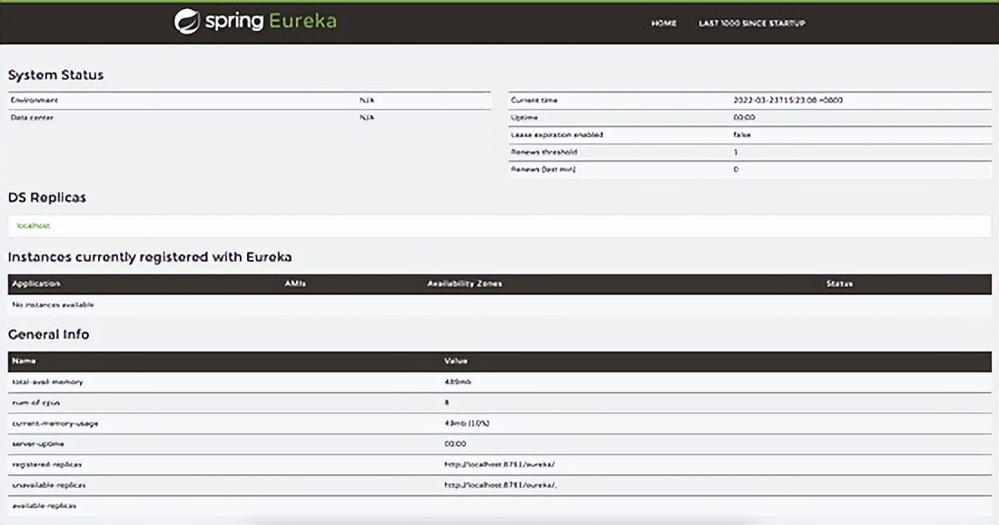Click the 489mb memory value
999x525 pixels.
(x=458, y=381)
